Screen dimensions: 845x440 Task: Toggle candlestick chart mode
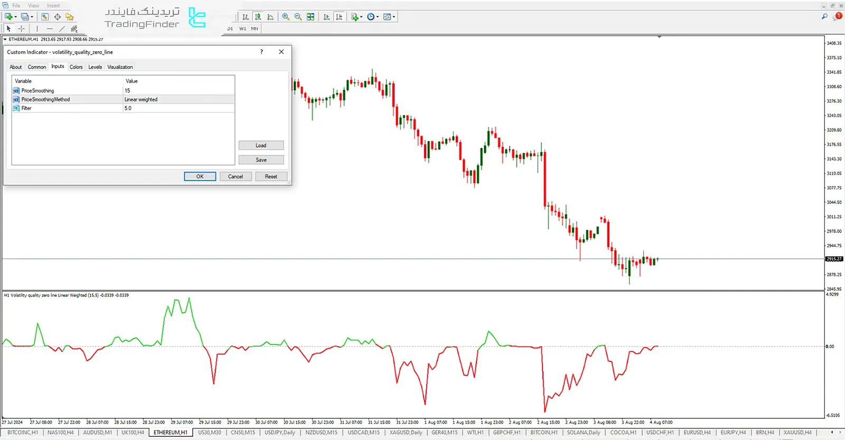(258, 17)
